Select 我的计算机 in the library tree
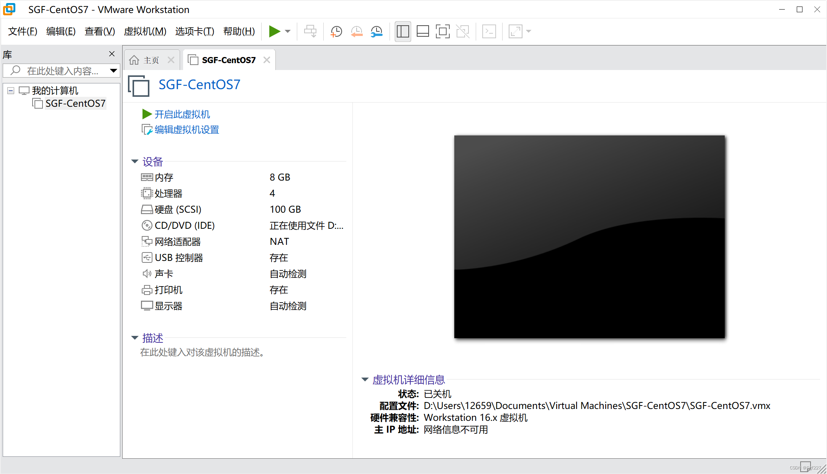The height and width of the screenshot is (474, 827). pyautogui.click(x=55, y=91)
